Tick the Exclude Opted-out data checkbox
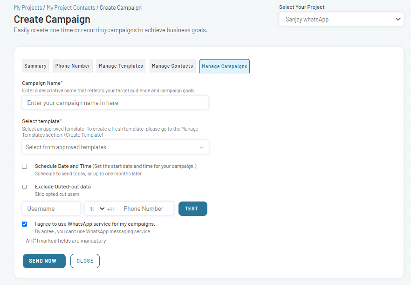The width and height of the screenshot is (411, 285). tap(24, 187)
